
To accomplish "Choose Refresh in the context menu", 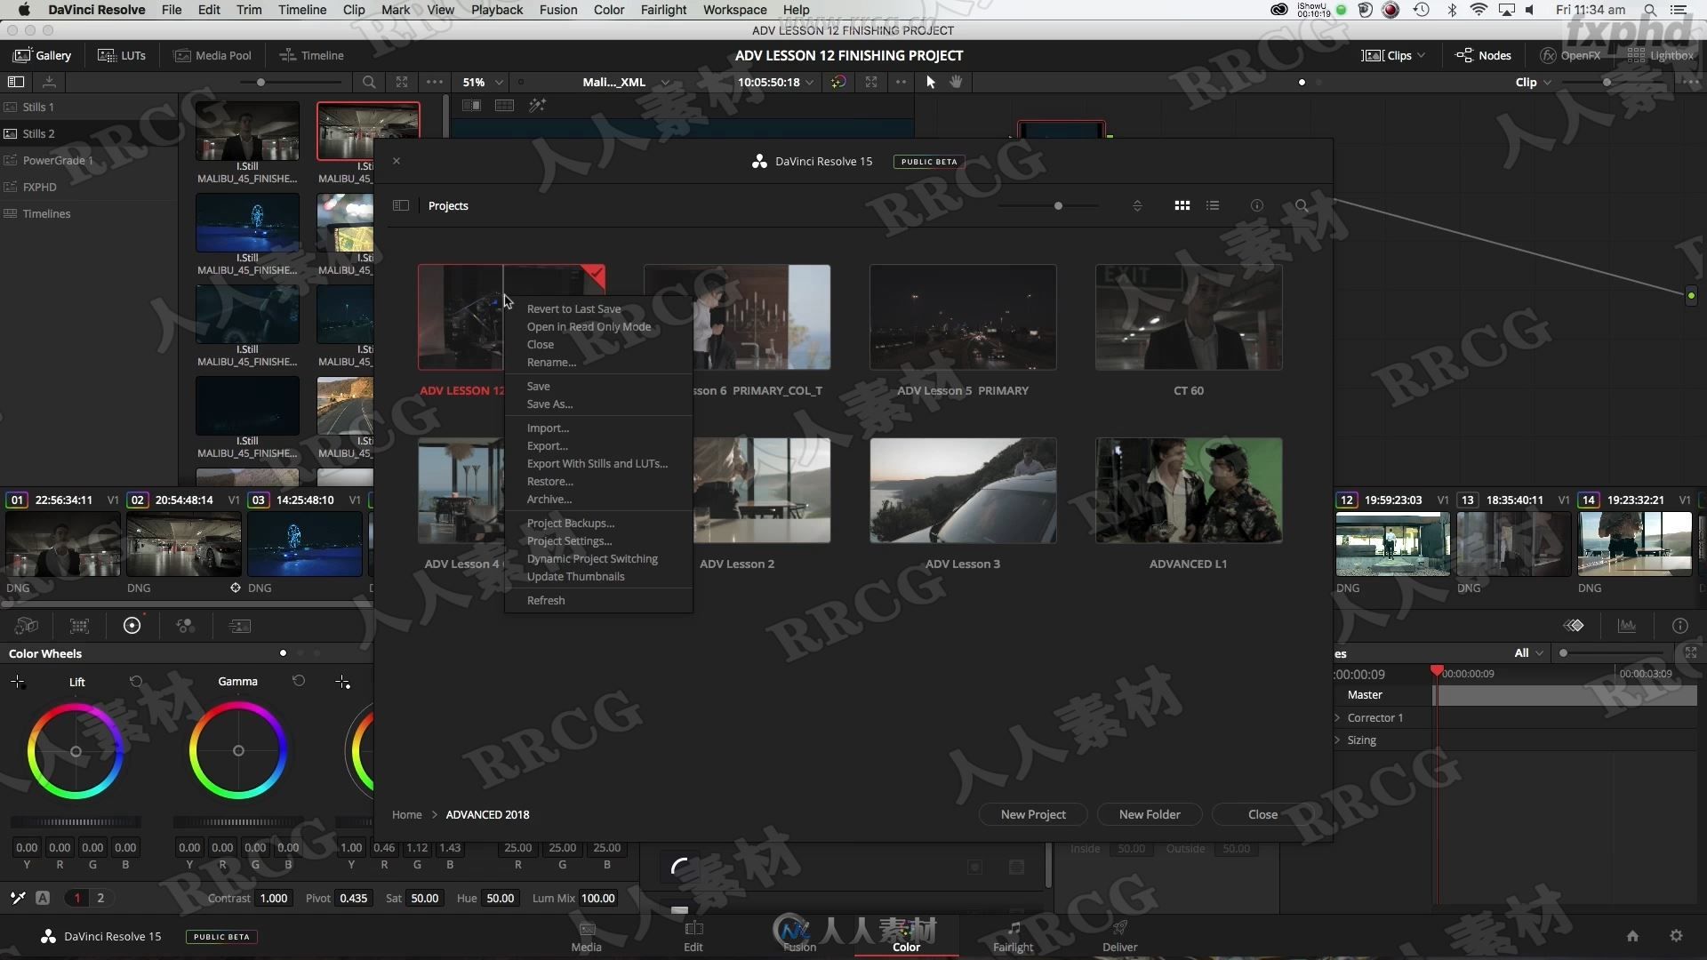I will [546, 600].
